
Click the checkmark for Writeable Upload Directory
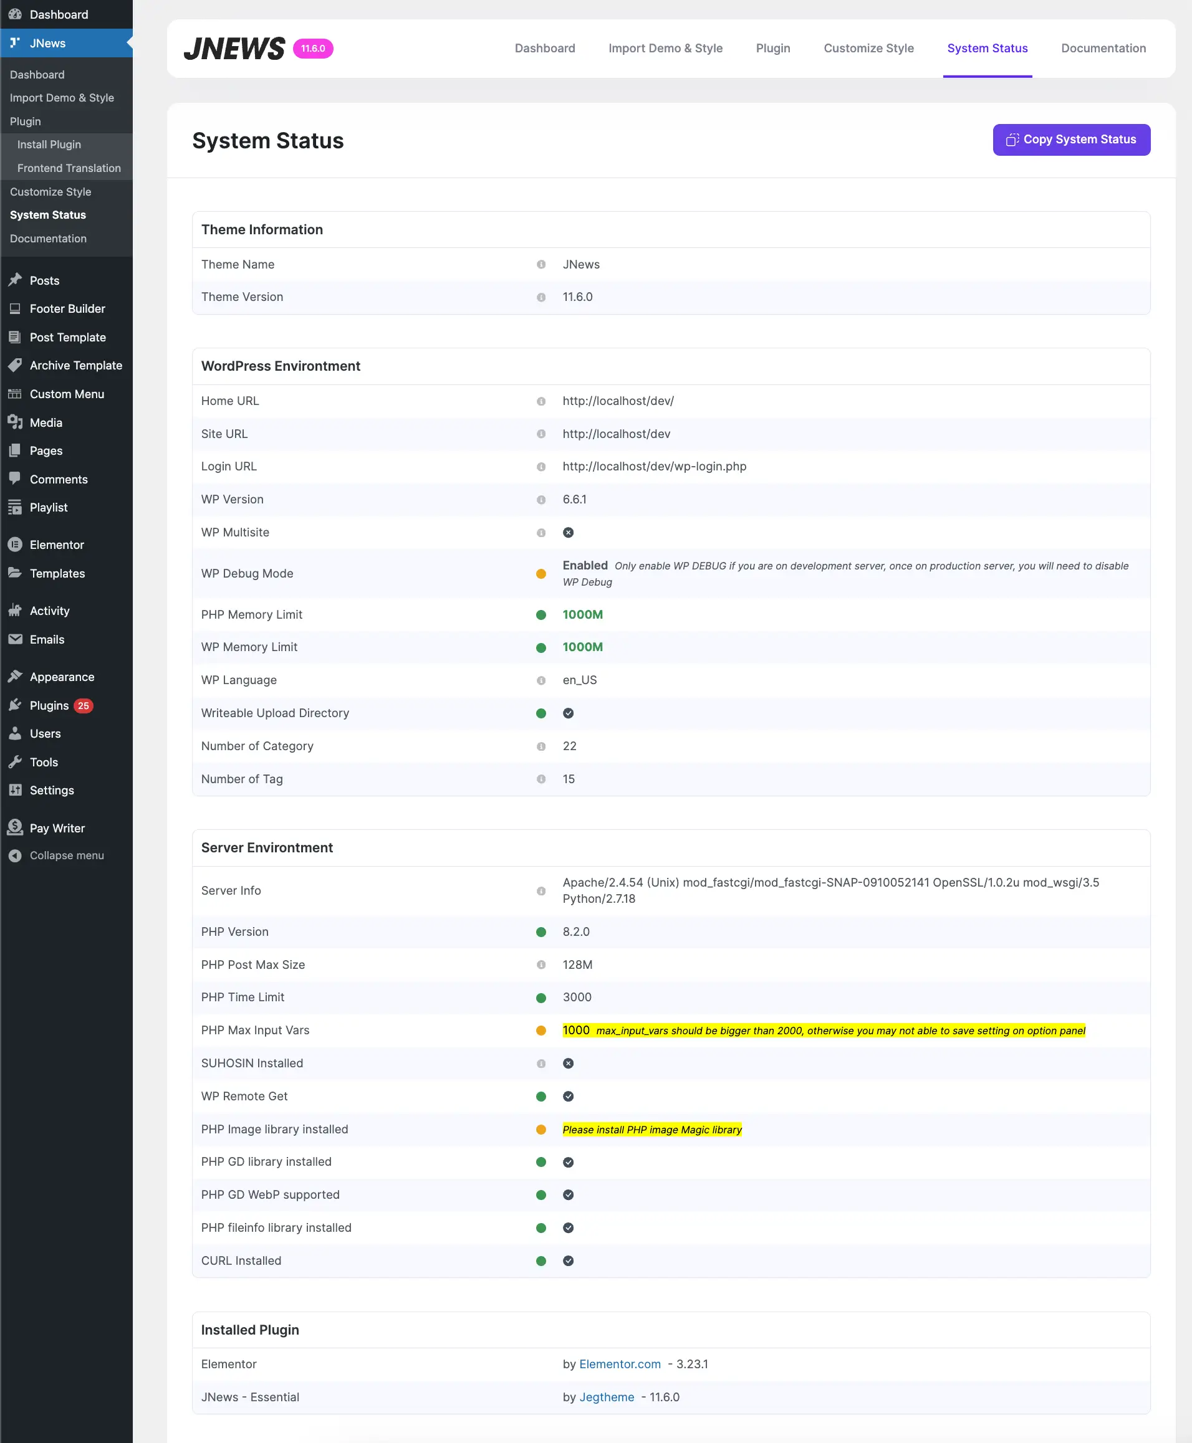tap(568, 713)
